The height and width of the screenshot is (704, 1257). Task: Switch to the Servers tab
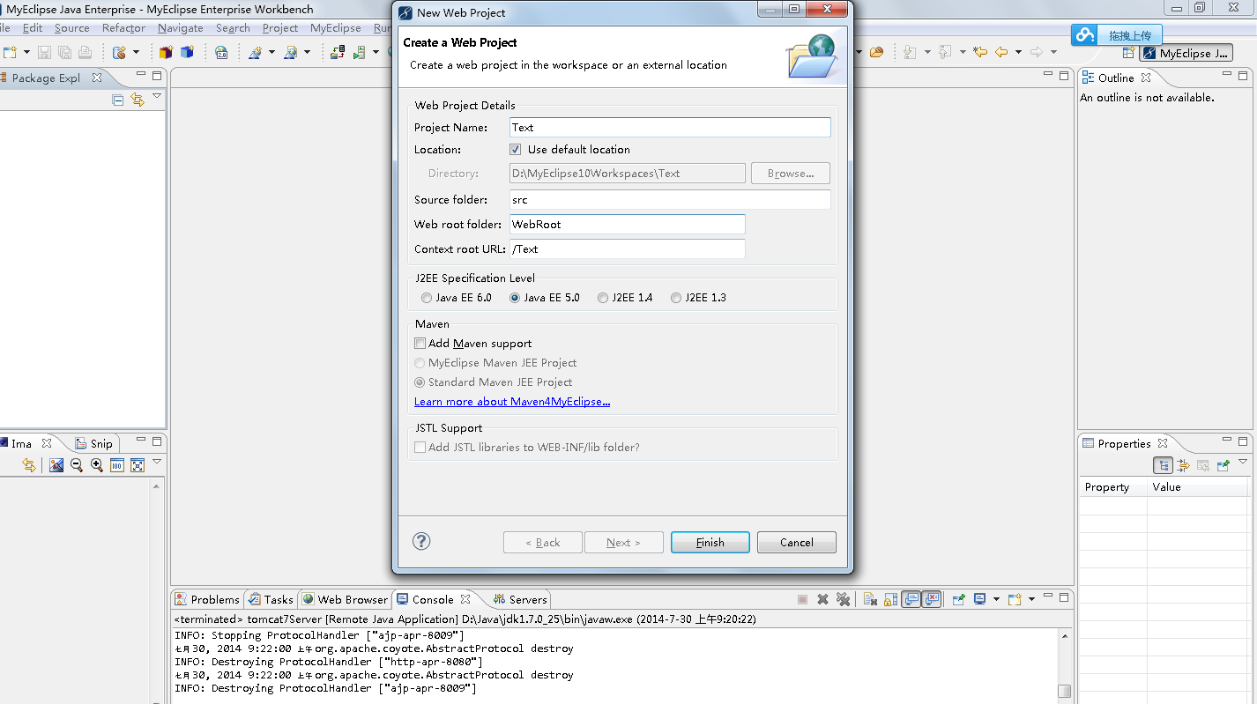[x=520, y=599]
